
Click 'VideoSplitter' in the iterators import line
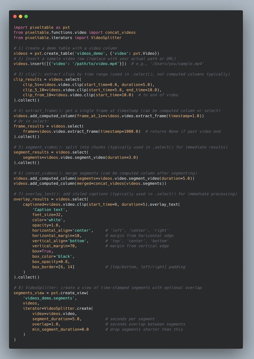tap(106, 38)
